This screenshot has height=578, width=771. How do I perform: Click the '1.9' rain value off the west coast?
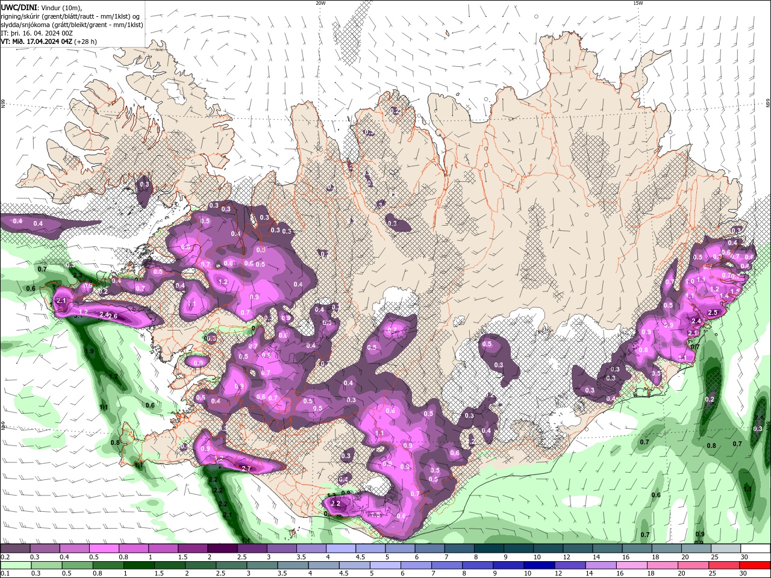89,351
